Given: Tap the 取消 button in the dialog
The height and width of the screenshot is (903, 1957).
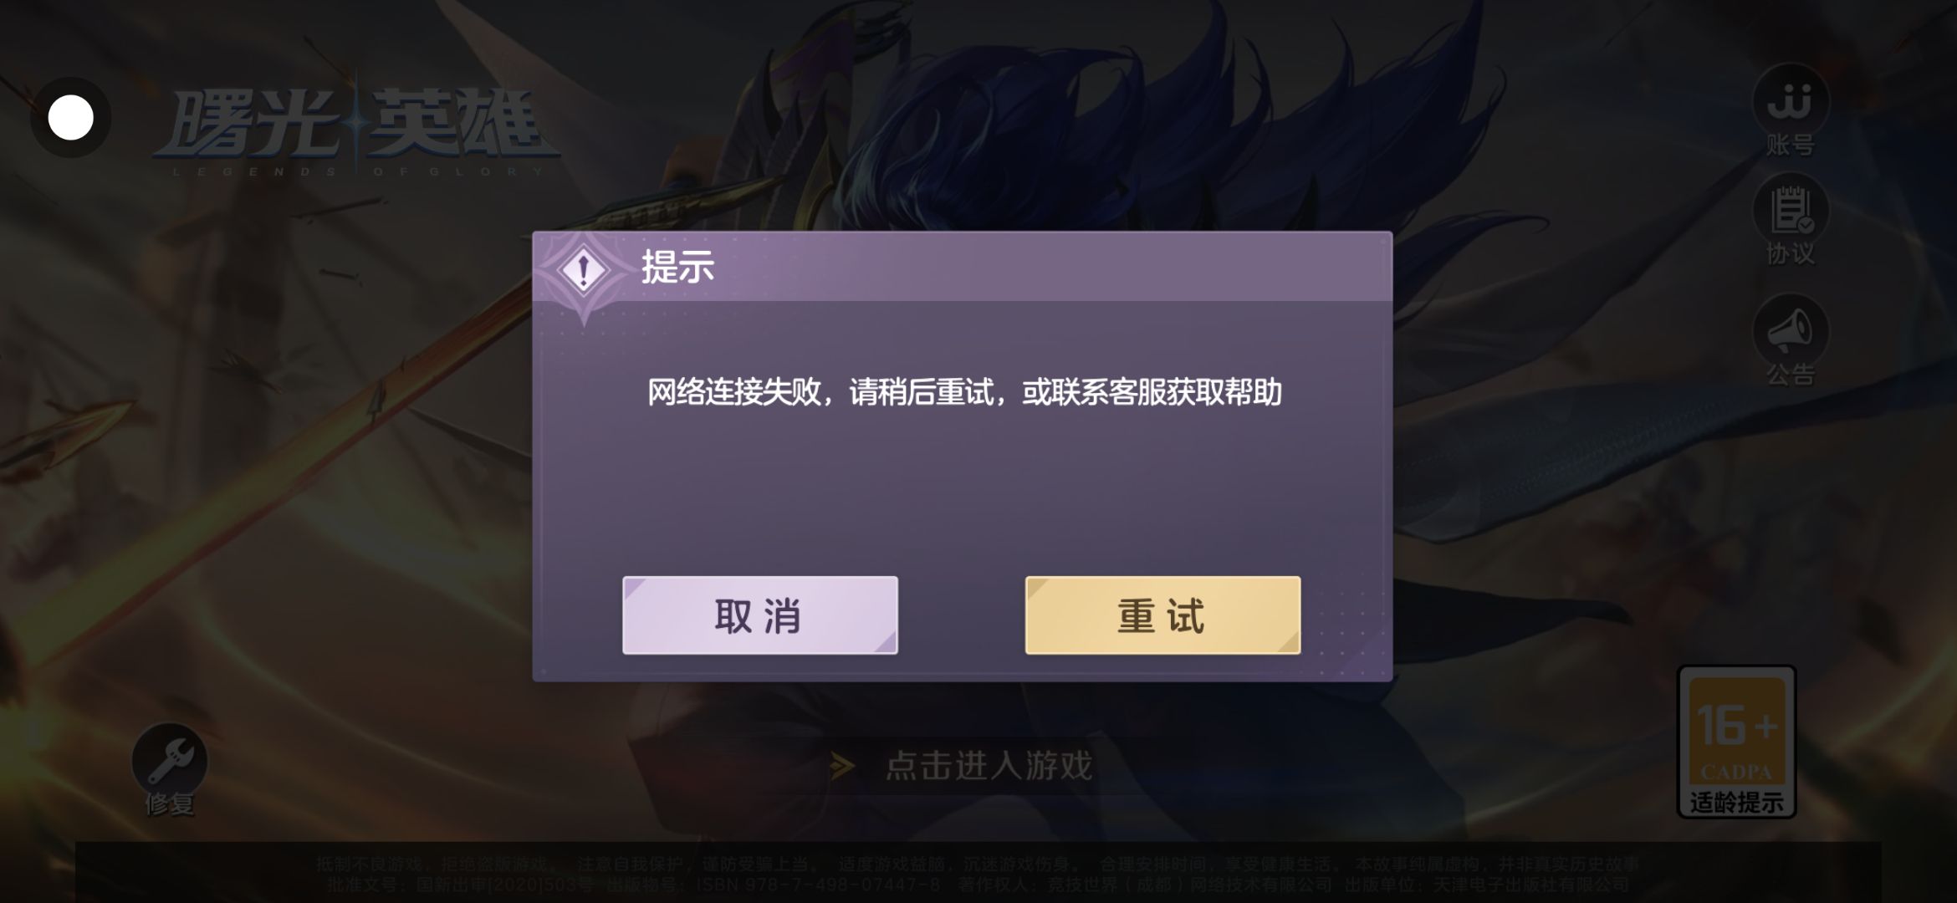Looking at the screenshot, I should click(x=759, y=615).
